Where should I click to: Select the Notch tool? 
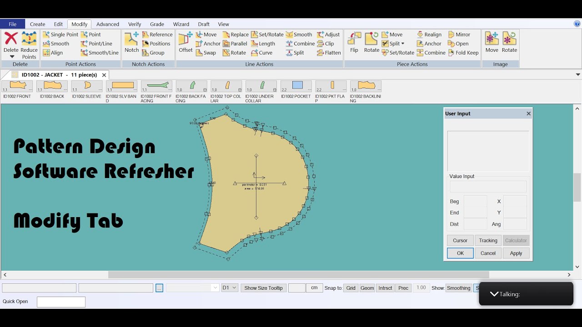132,43
